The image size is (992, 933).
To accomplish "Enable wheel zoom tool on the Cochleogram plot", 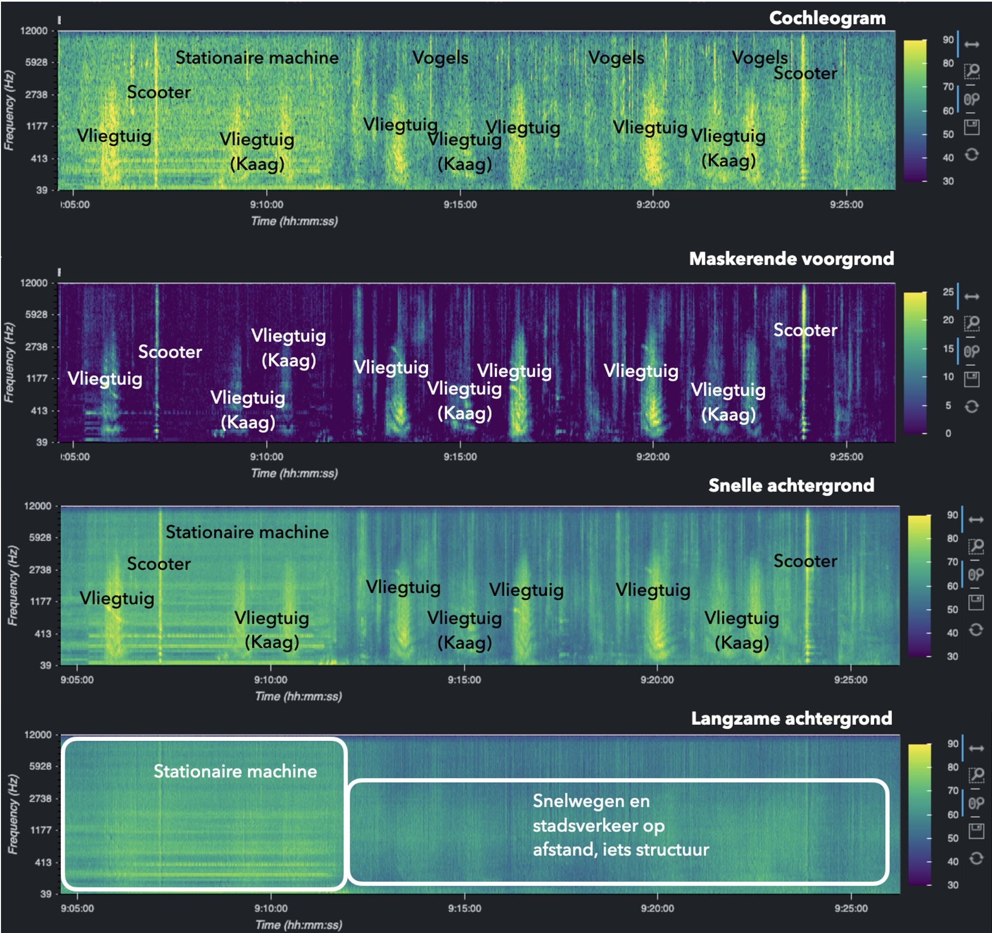I will click(971, 99).
